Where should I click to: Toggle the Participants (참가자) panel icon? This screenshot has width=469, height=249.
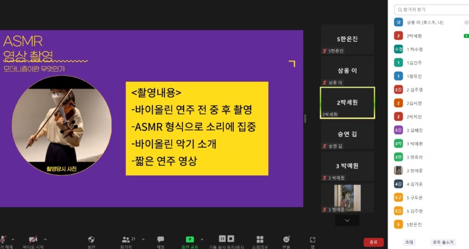[x=126, y=240]
